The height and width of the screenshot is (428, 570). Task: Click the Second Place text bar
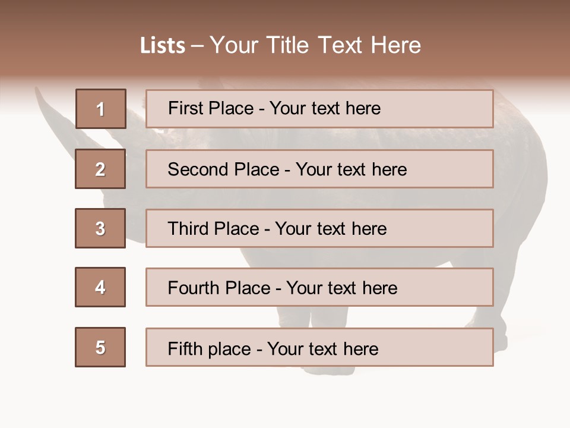coord(319,169)
